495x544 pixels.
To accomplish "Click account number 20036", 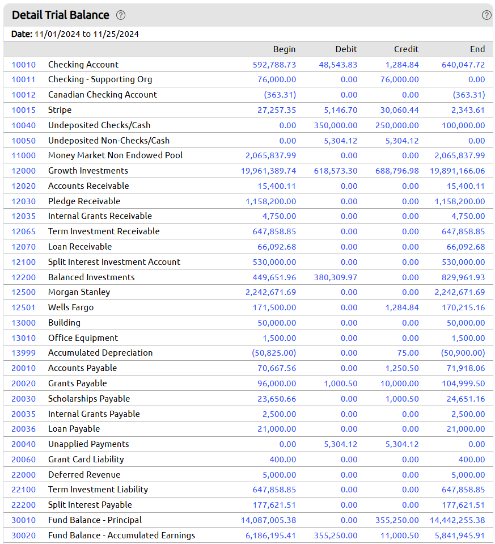I will (24, 429).
